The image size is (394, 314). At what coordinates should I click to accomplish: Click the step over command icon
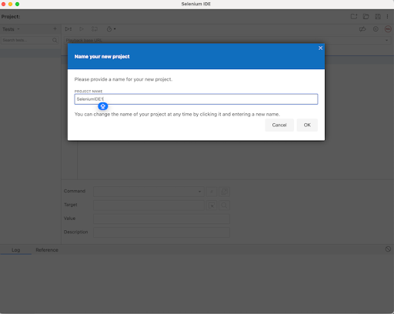[x=95, y=29]
